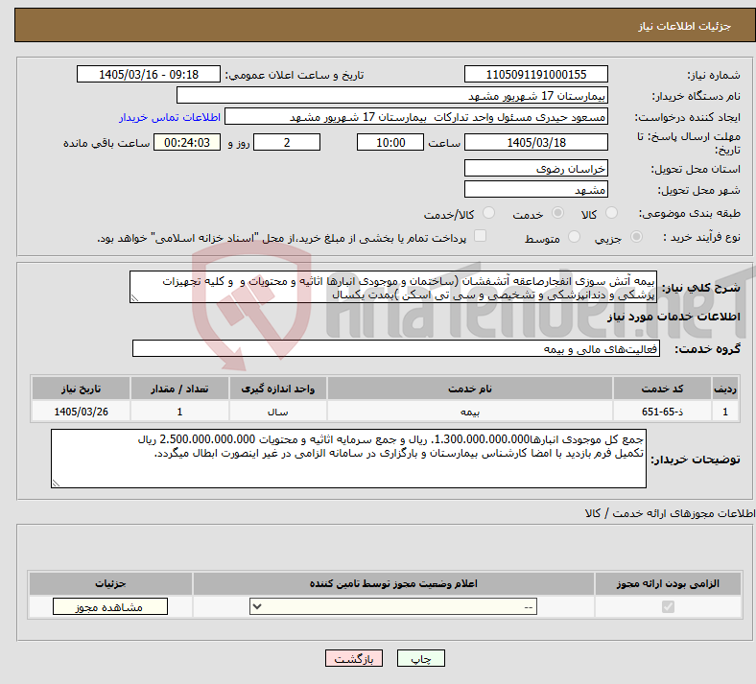Image resolution: width=756 pixels, height=684 pixels.
Task: Toggle the mandatory permit checkbox
Action: pos(668,606)
